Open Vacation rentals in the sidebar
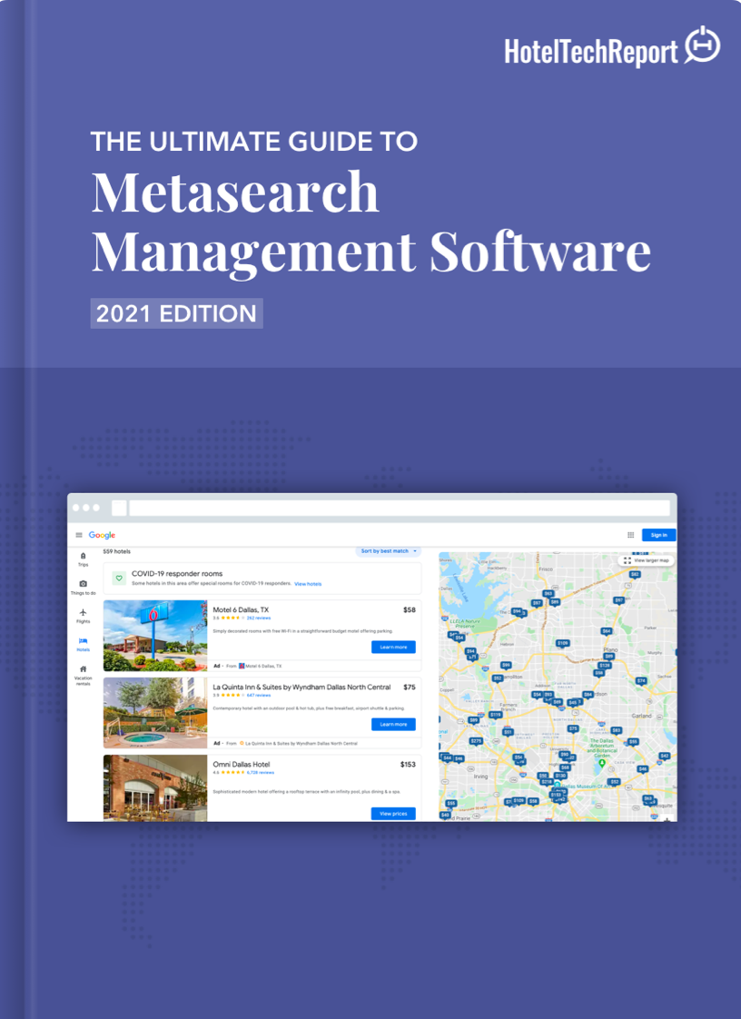Image resolution: width=741 pixels, height=1019 pixels. [x=84, y=675]
